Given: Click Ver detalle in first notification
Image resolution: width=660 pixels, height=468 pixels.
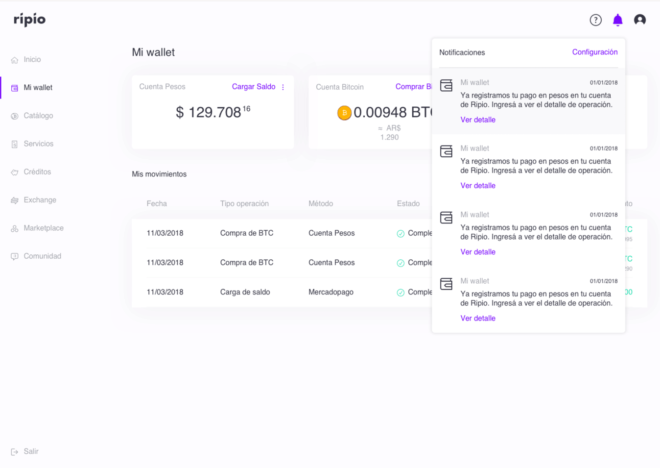Looking at the screenshot, I should pyautogui.click(x=478, y=120).
